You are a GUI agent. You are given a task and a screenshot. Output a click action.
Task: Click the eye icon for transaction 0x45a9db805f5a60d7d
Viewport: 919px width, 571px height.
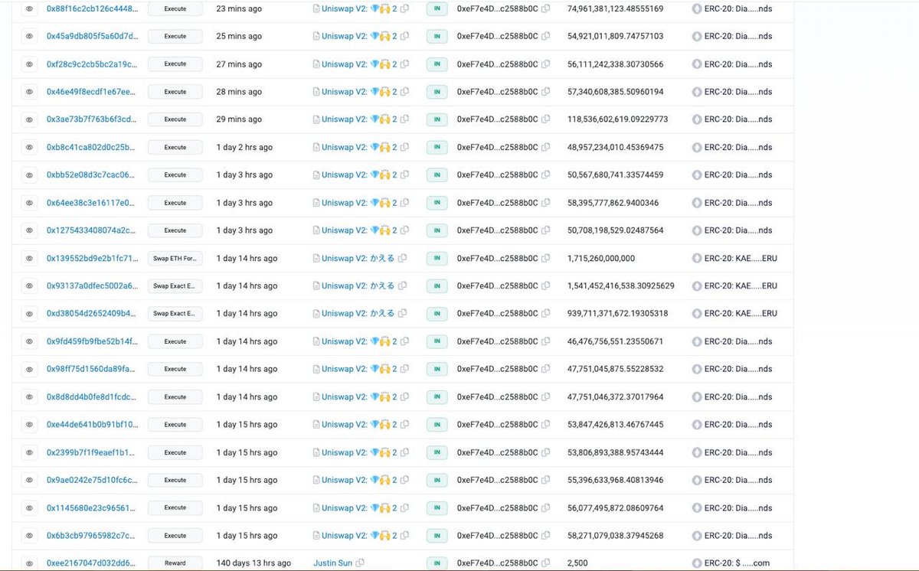coord(29,36)
